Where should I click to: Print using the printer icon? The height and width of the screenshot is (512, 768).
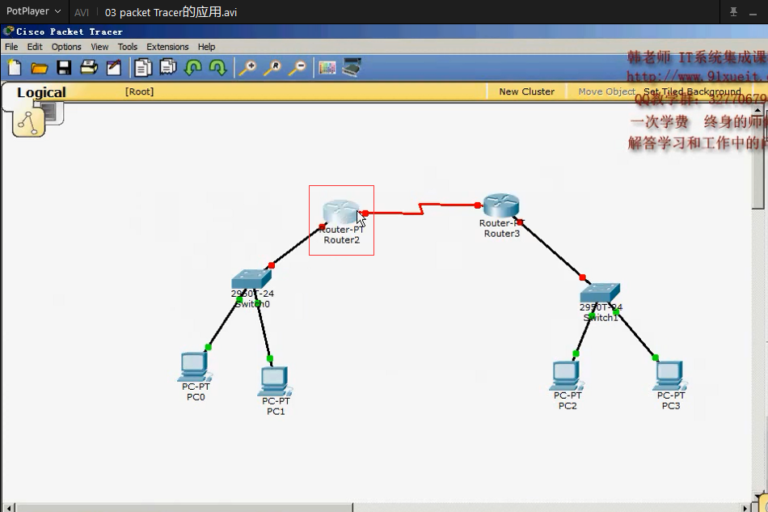click(x=89, y=67)
